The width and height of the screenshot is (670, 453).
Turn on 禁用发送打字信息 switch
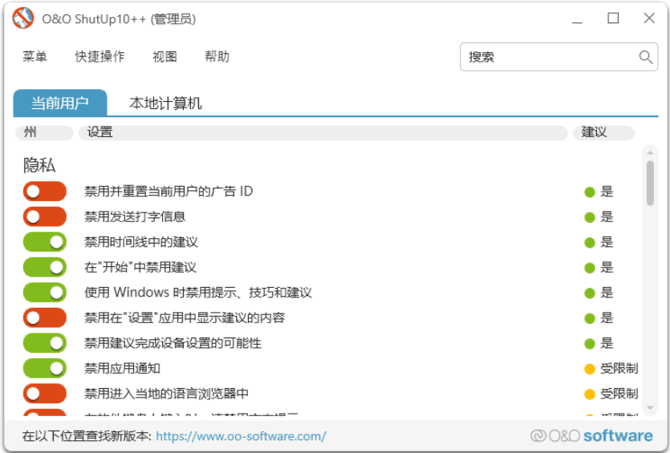click(45, 216)
